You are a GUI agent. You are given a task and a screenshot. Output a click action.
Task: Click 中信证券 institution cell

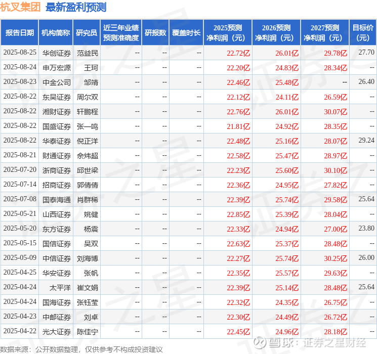[x=57, y=258]
